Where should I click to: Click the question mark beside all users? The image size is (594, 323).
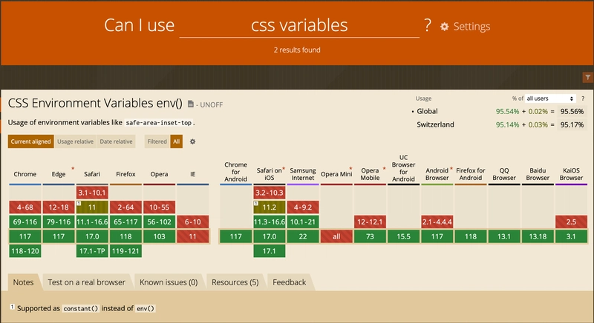click(583, 99)
